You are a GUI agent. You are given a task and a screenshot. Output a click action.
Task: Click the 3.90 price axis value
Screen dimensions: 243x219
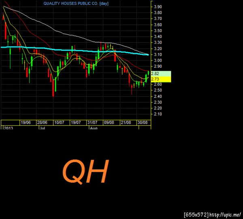click(x=158, y=6)
